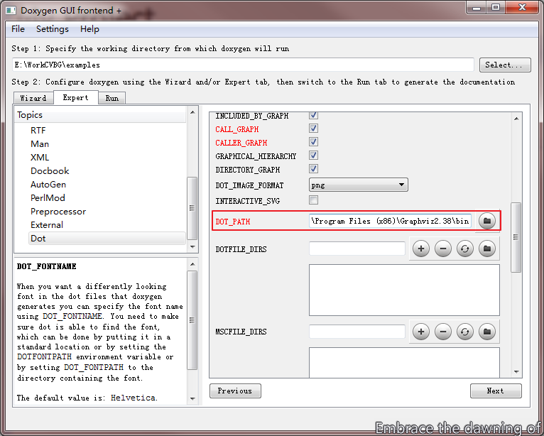Click the MSCFILE_DIRS list box

404,362
